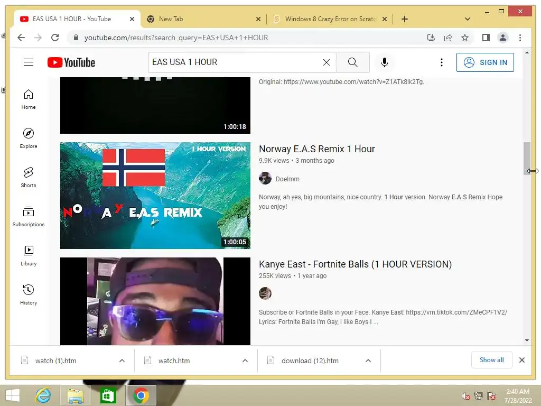
Task: Open History in the sidebar
Action: point(29,294)
